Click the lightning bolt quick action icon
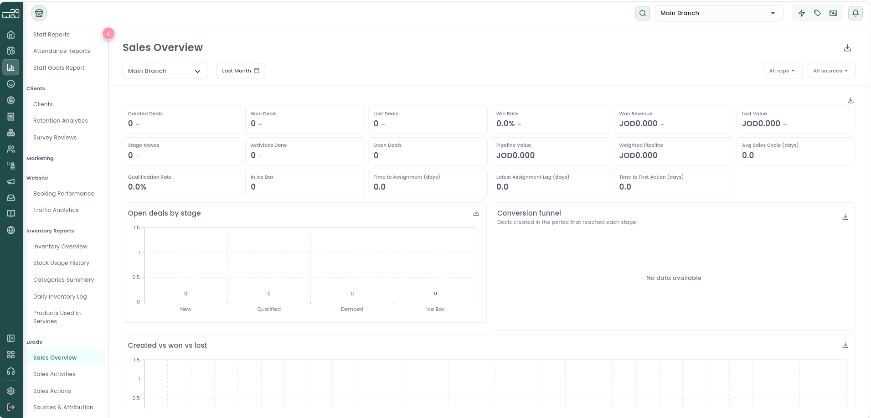Viewport: 871px width, 418px height. tap(802, 13)
